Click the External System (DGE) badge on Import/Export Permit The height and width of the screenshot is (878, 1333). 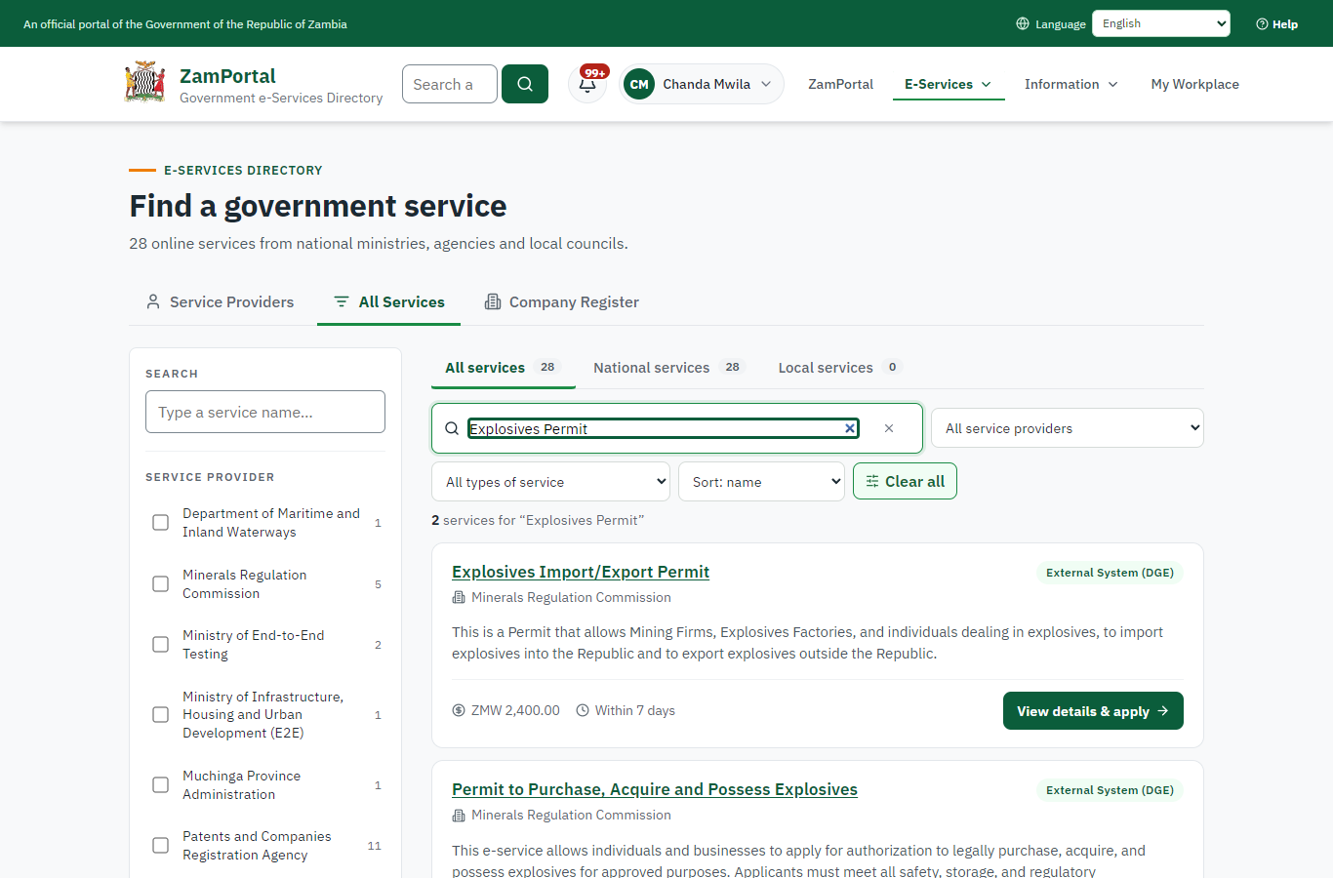click(1110, 573)
